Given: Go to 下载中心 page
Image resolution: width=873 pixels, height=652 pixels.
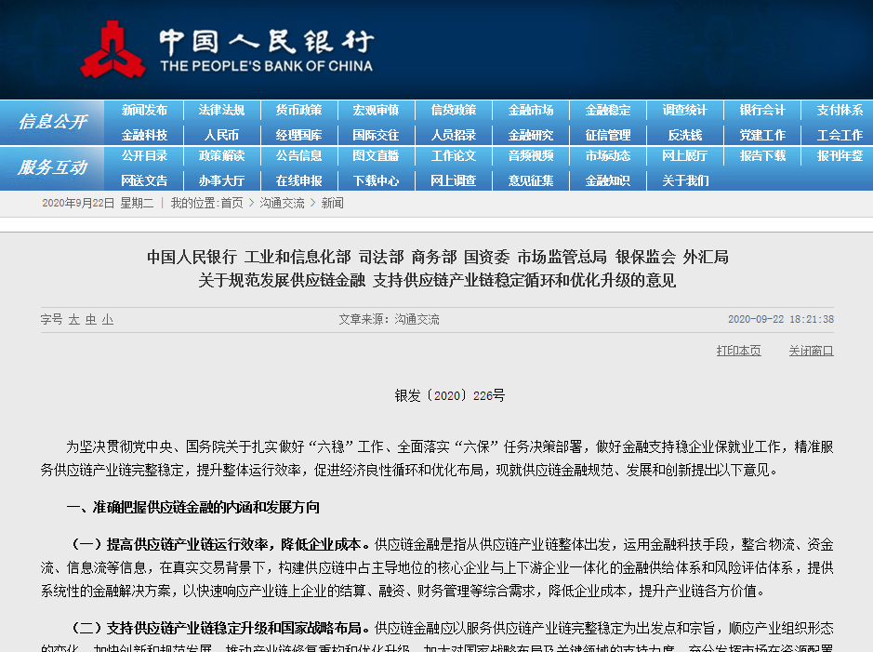Looking at the screenshot, I should pyautogui.click(x=376, y=181).
